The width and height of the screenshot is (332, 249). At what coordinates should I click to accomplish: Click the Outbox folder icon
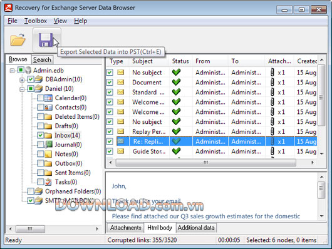pyautogui.click(x=48, y=163)
